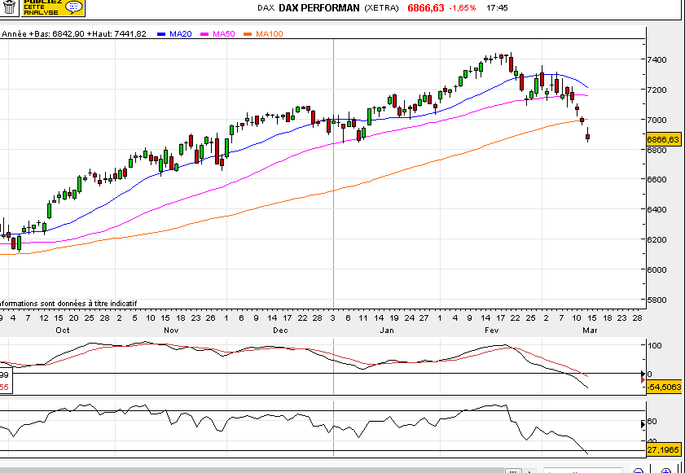Click the Dec month label
Viewport: 685px width, 473px height.
click(280, 331)
